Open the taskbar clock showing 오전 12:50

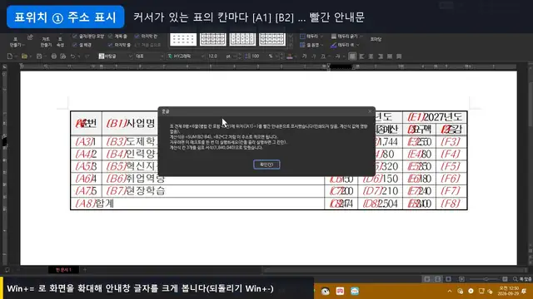point(508,291)
